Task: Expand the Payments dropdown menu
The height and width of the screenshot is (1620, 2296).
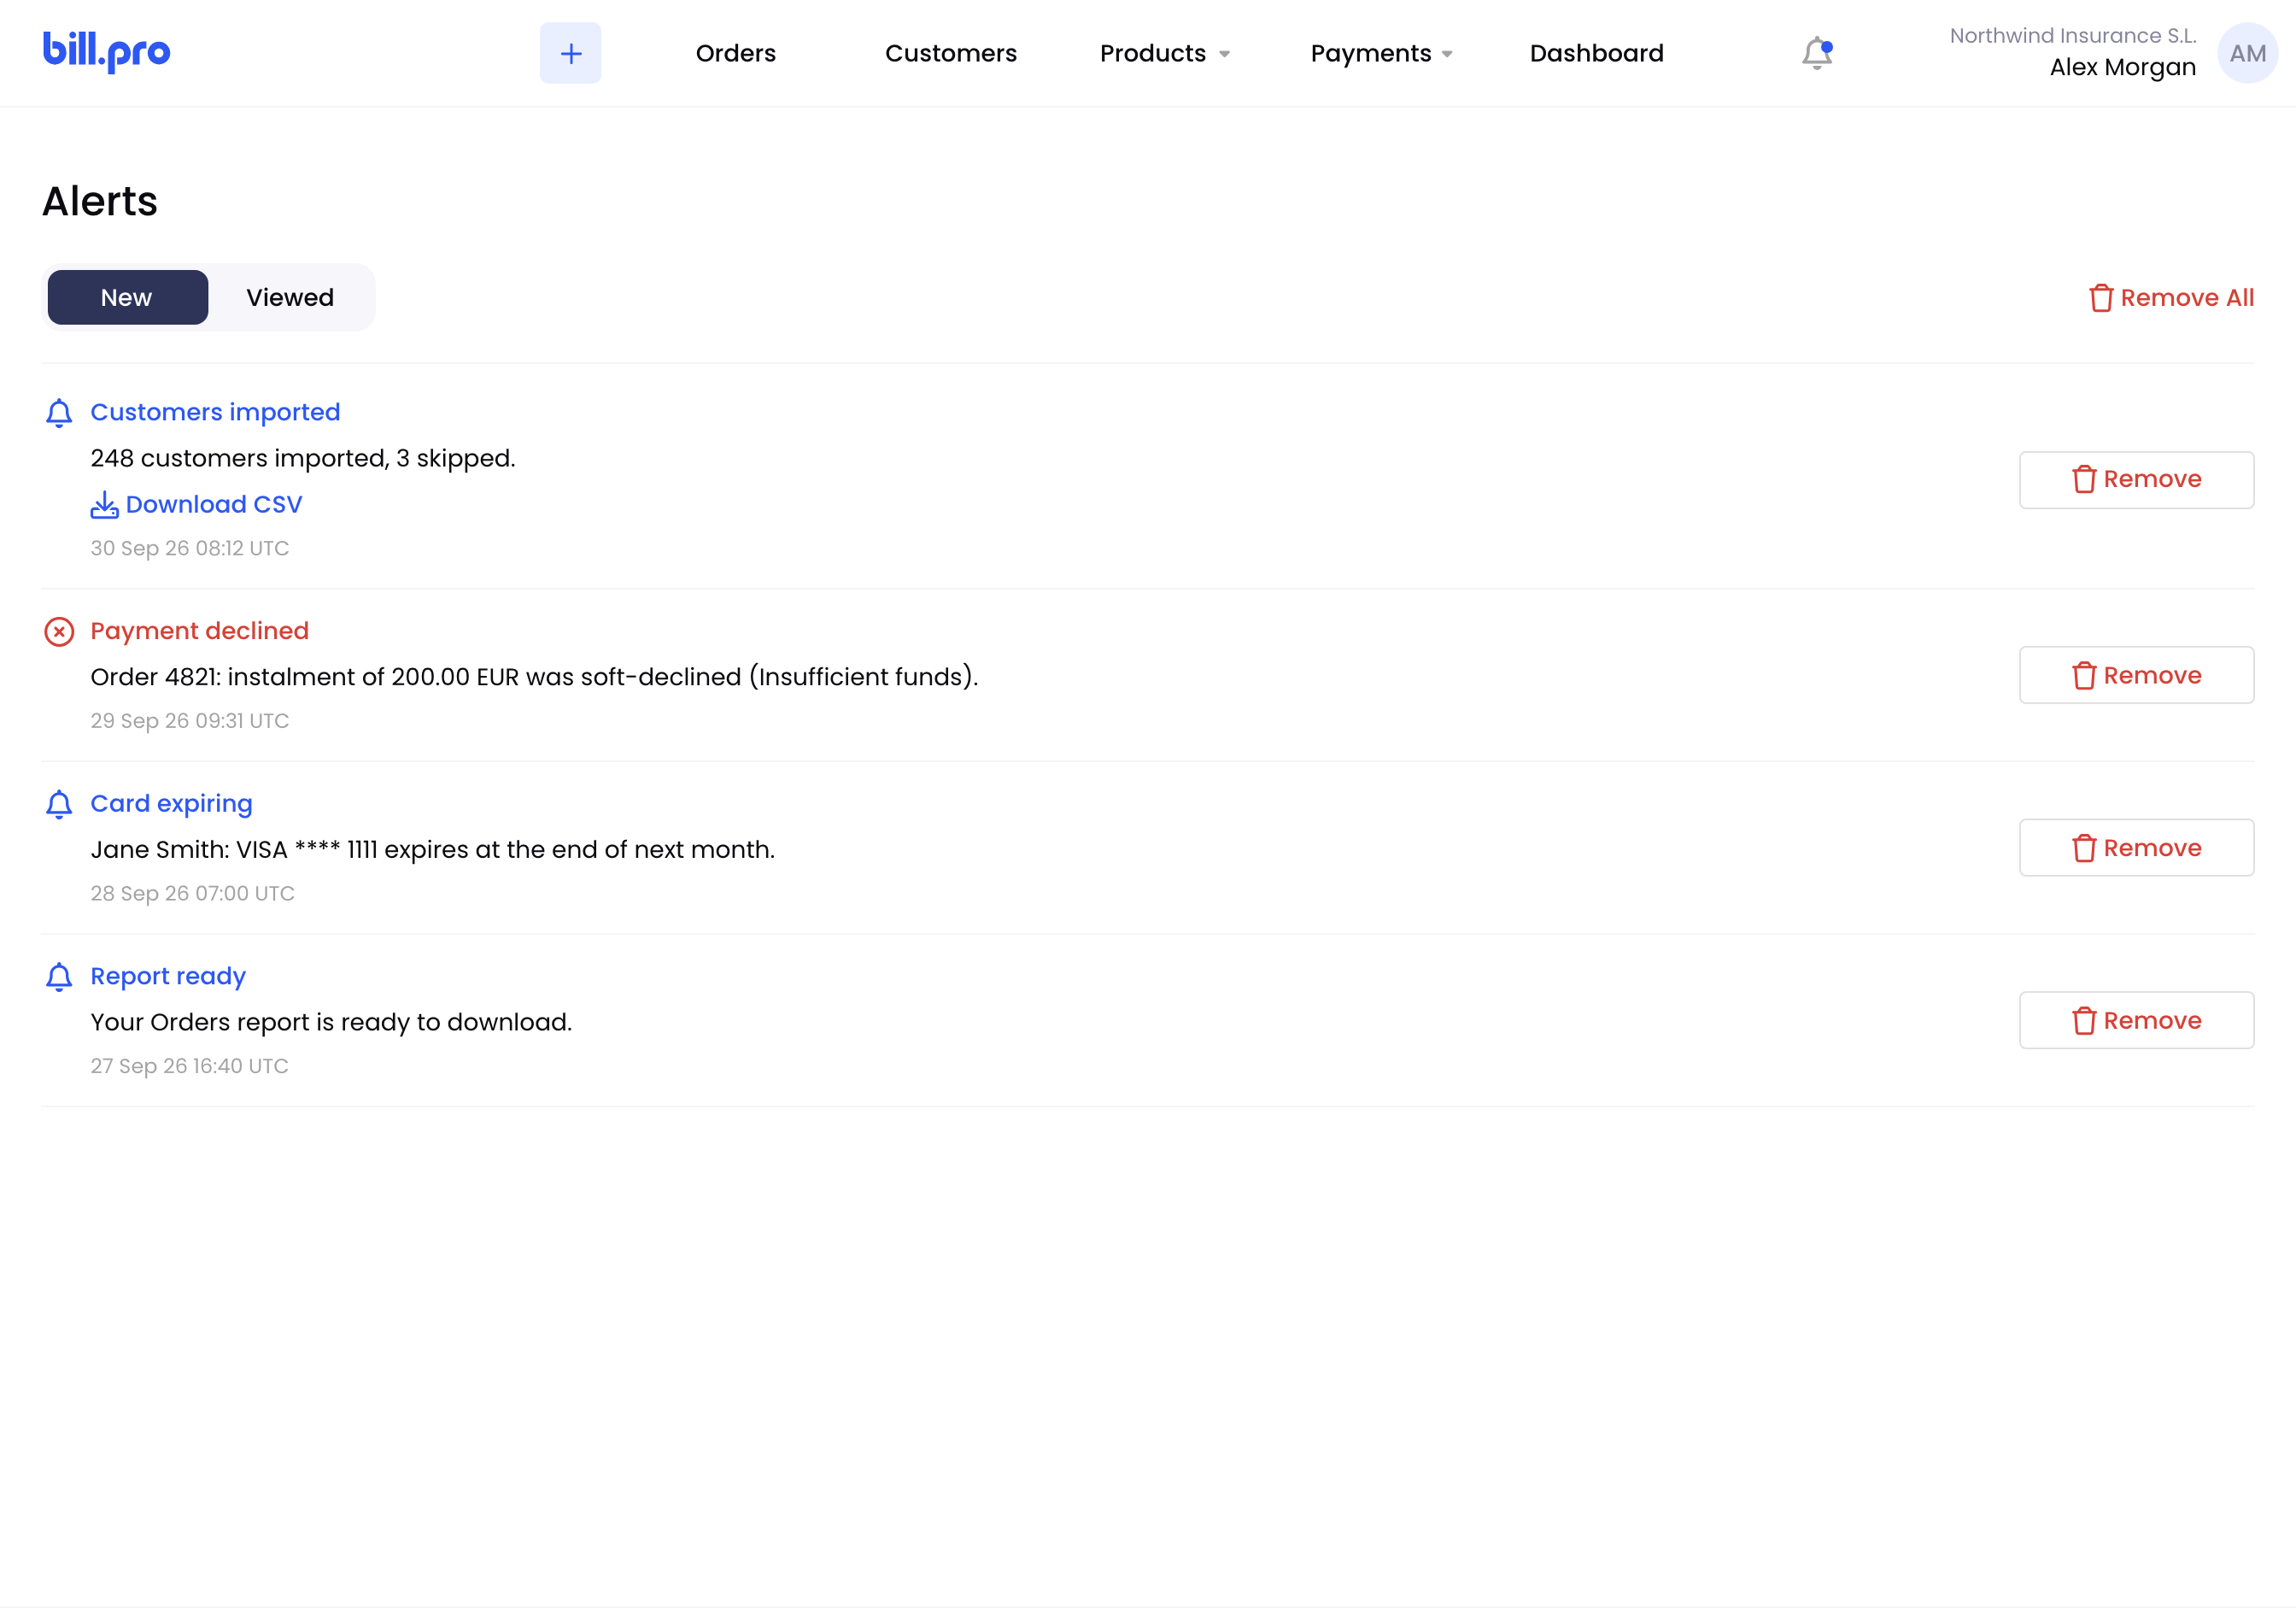Action: click(1381, 53)
